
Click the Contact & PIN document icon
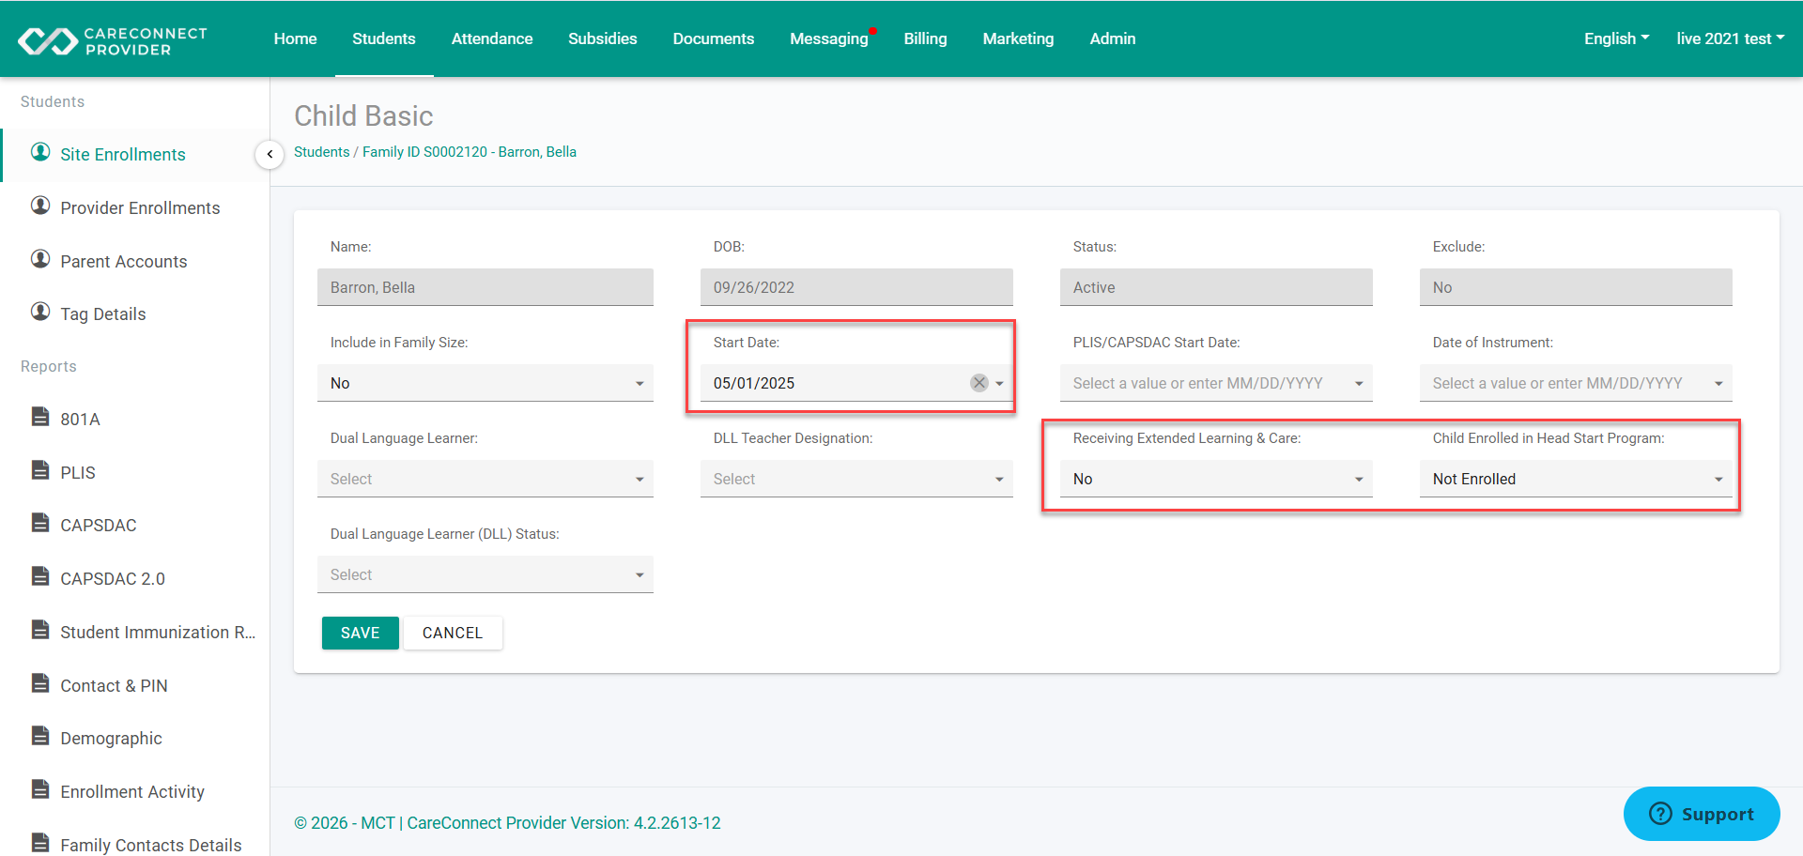(x=40, y=683)
